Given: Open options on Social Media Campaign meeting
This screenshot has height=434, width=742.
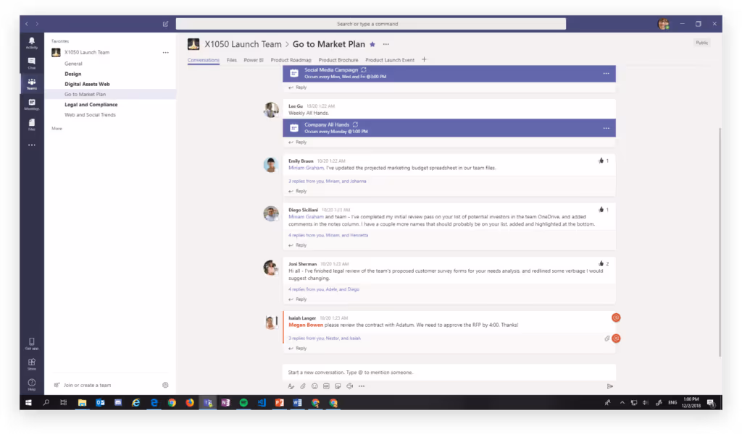Looking at the screenshot, I should point(606,74).
